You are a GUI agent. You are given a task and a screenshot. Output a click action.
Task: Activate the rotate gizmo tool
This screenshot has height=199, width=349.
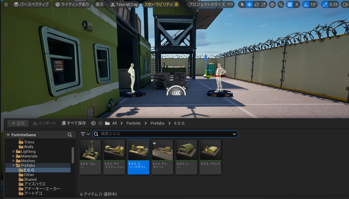(256, 4)
